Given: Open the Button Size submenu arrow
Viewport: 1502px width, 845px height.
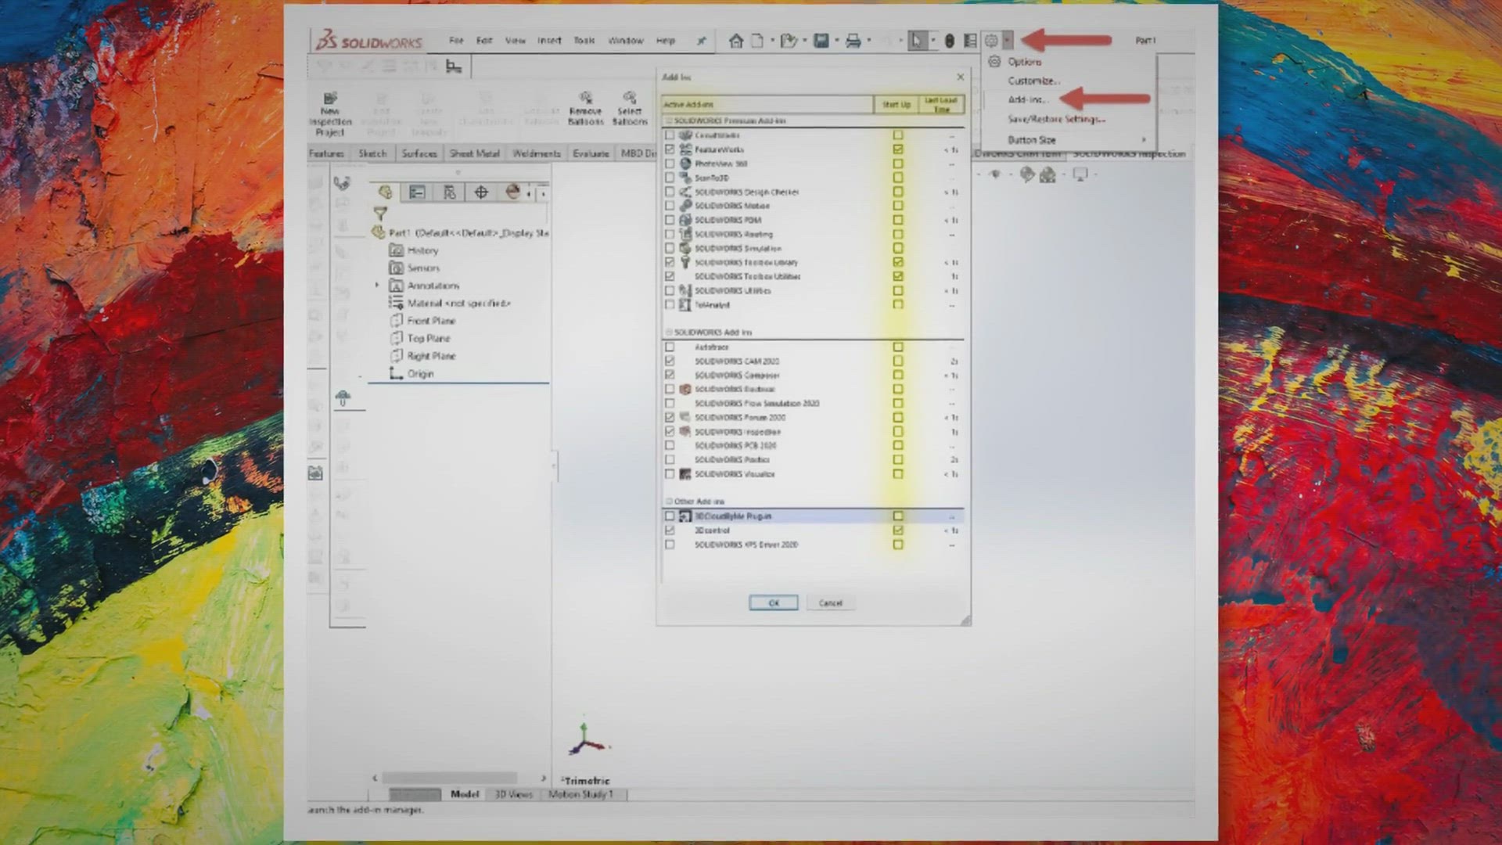Looking at the screenshot, I should (1144, 140).
